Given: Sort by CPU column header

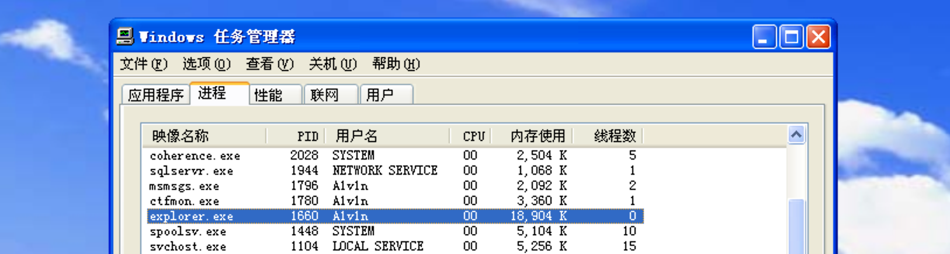Looking at the screenshot, I should [470, 136].
